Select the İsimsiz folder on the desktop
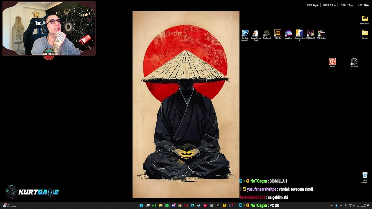The width and height of the screenshot is (372, 209). pyautogui.click(x=365, y=34)
